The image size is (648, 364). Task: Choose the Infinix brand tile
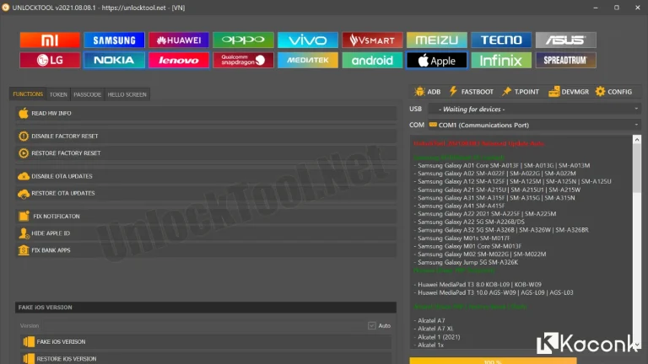coord(501,61)
